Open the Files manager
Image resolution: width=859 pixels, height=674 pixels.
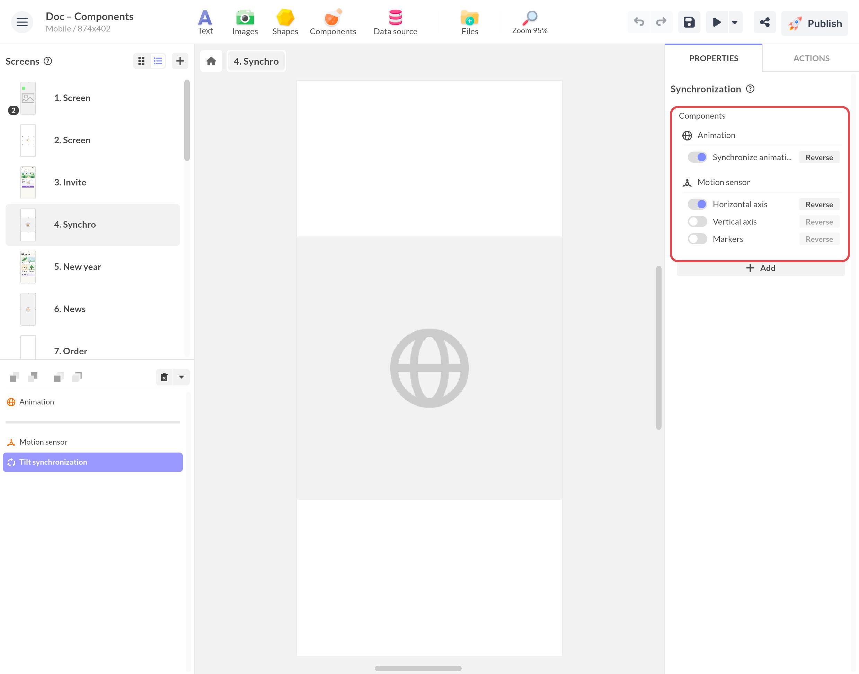(470, 22)
